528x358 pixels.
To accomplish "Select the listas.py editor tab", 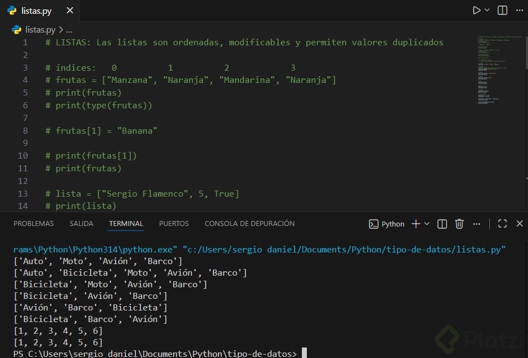I will tap(36, 11).
